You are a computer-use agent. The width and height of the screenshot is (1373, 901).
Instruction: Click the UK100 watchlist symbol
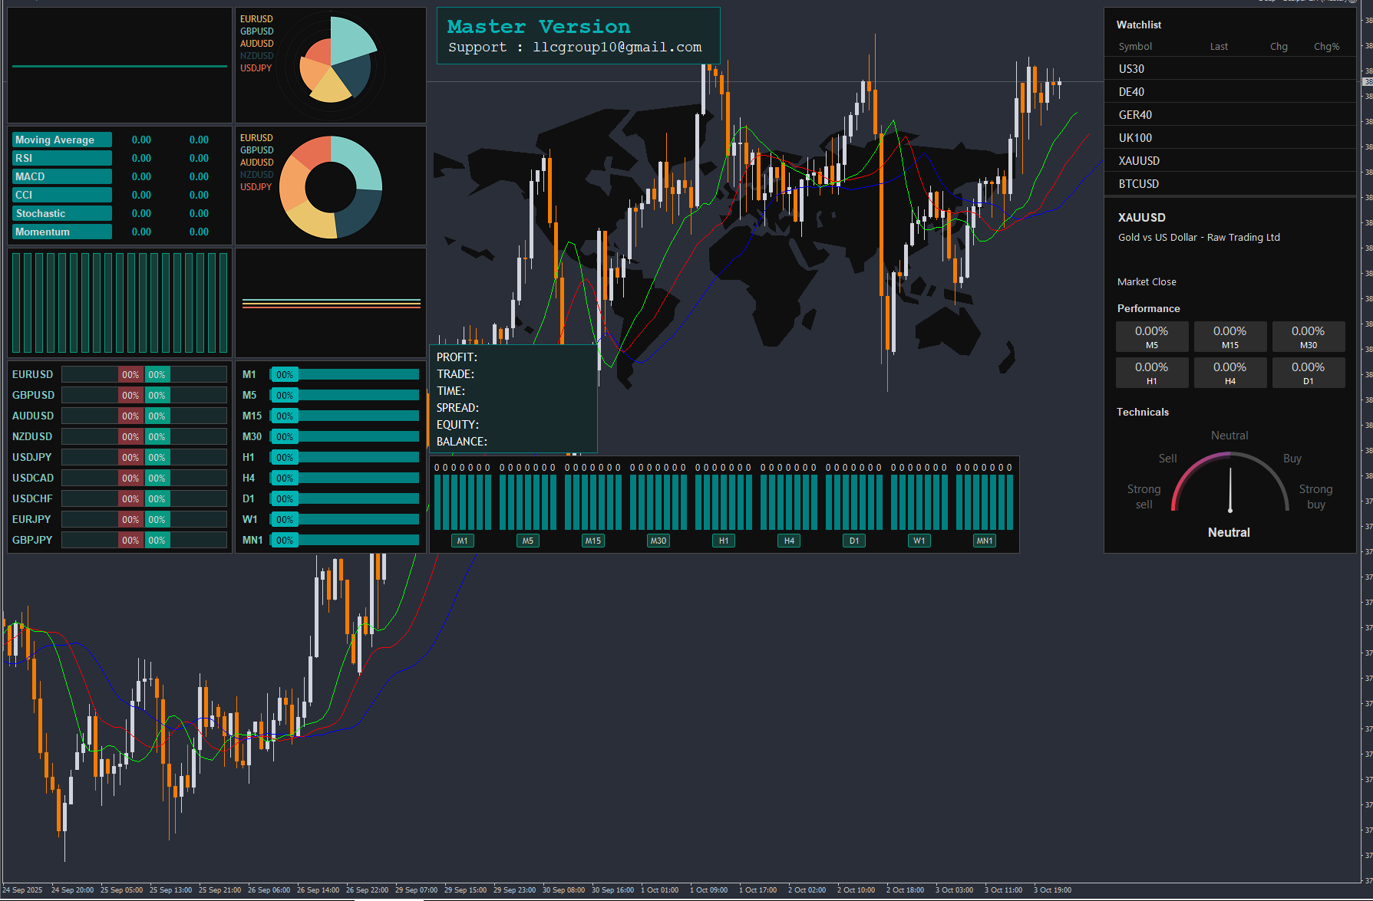(x=1135, y=138)
